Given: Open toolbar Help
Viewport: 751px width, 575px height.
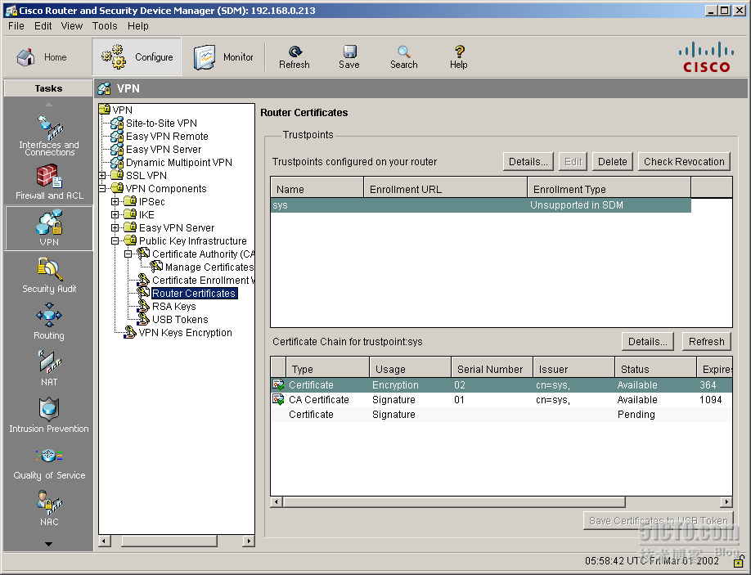Looking at the screenshot, I should pyautogui.click(x=459, y=57).
